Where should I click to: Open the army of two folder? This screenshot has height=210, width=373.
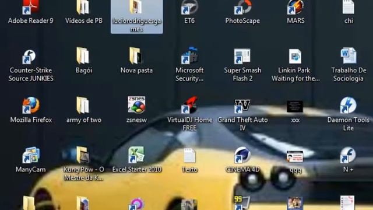coord(83,110)
